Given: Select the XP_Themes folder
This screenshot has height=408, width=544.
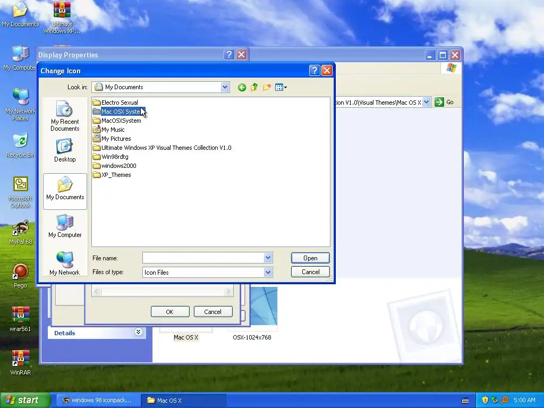Looking at the screenshot, I should point(112,174).
